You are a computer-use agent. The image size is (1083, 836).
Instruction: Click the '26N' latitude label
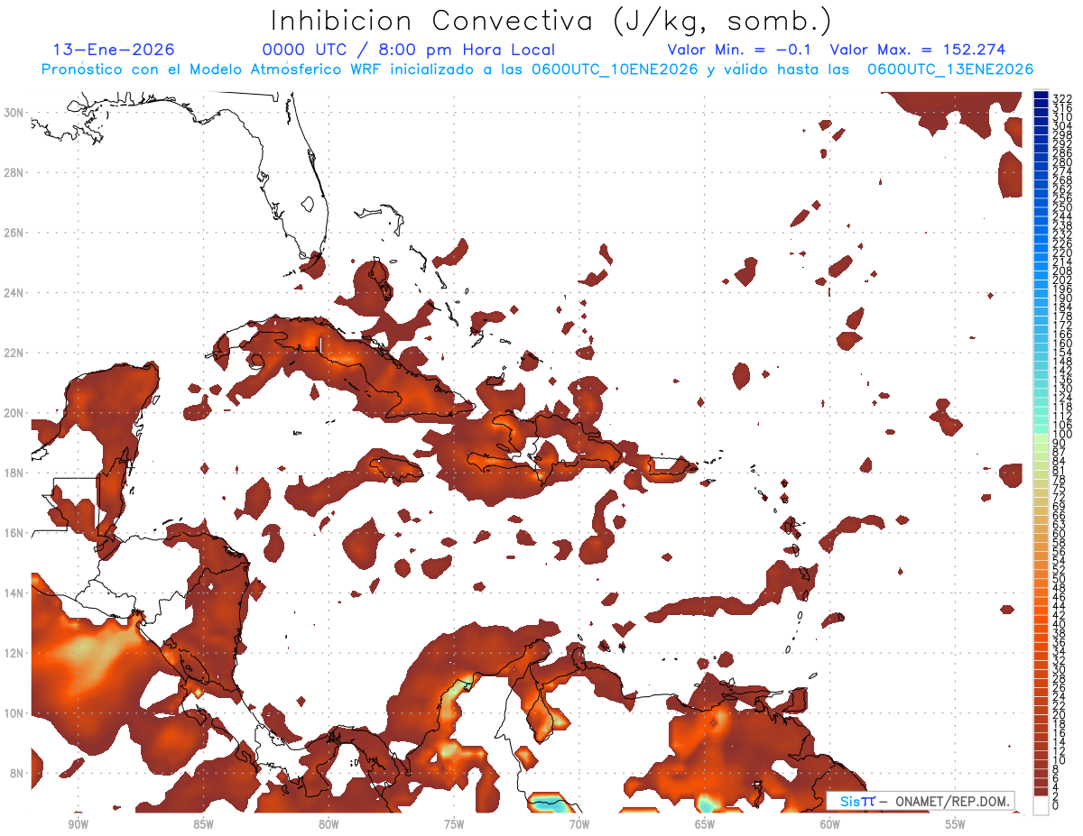pyautogui.click(x=15, y=233)
